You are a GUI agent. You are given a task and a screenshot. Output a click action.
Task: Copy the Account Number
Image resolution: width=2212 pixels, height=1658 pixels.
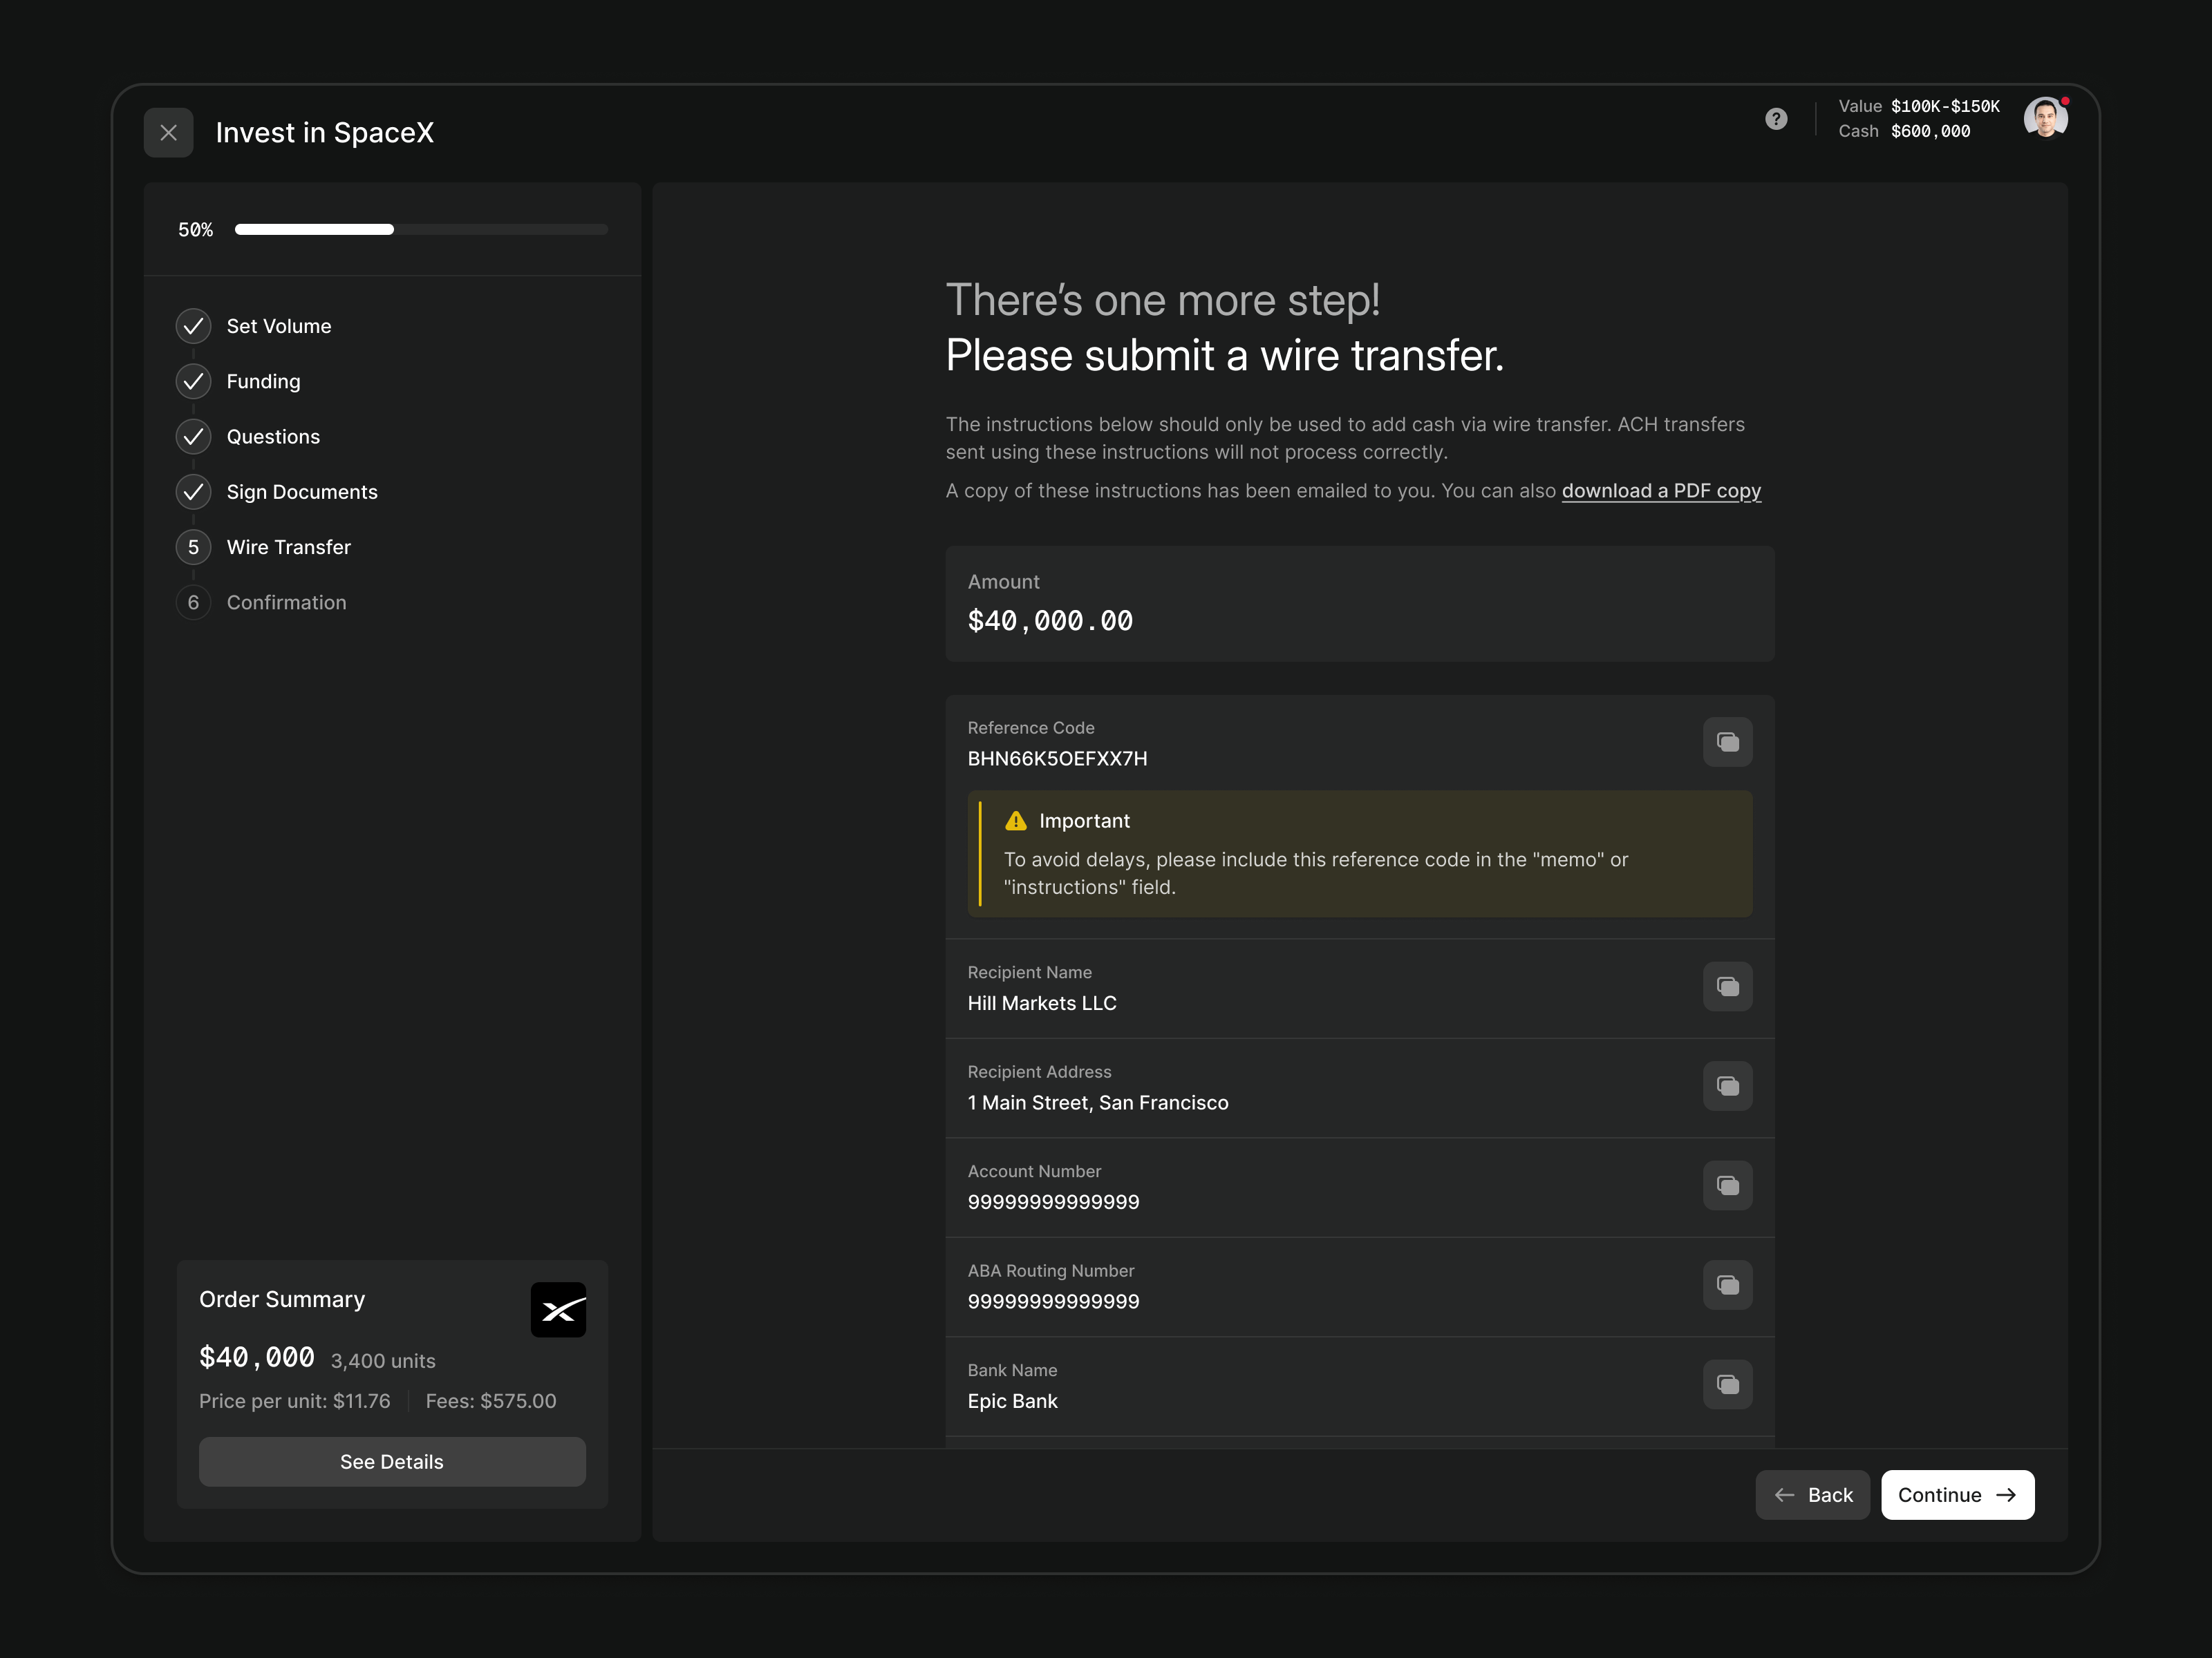click(1727, 1185)
